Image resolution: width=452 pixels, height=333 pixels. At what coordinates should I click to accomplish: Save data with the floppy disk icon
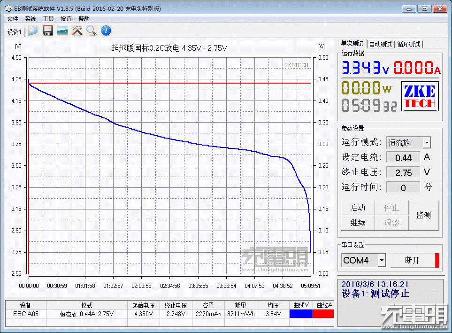coord(47,31)
